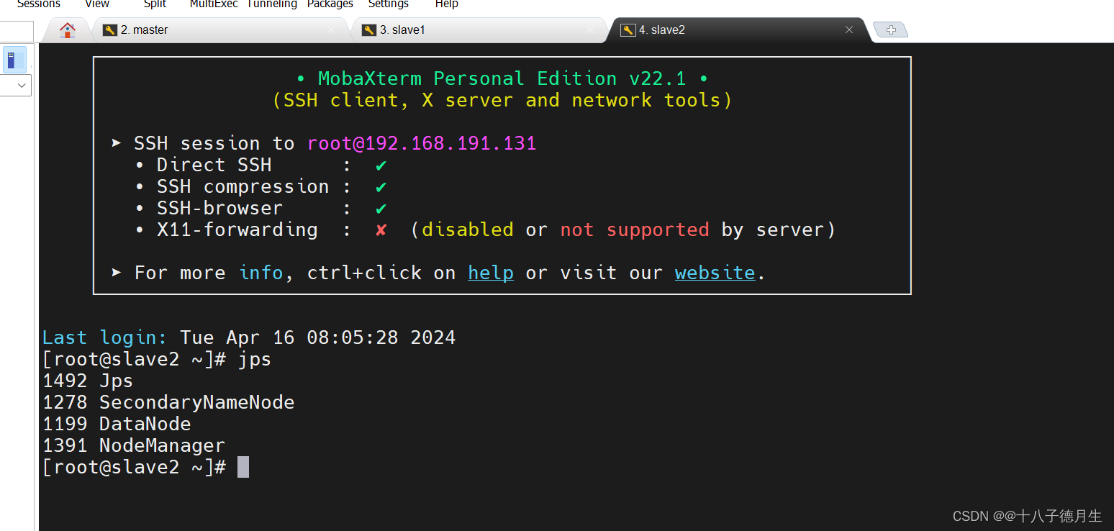Click the help link in banner
This screenshot has width=1114, height=531.
point(491,273)
